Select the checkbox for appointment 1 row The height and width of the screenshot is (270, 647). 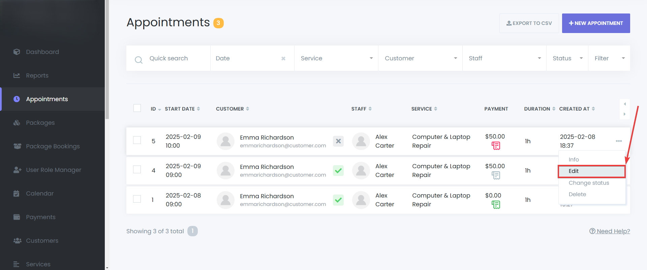point(137,199)
